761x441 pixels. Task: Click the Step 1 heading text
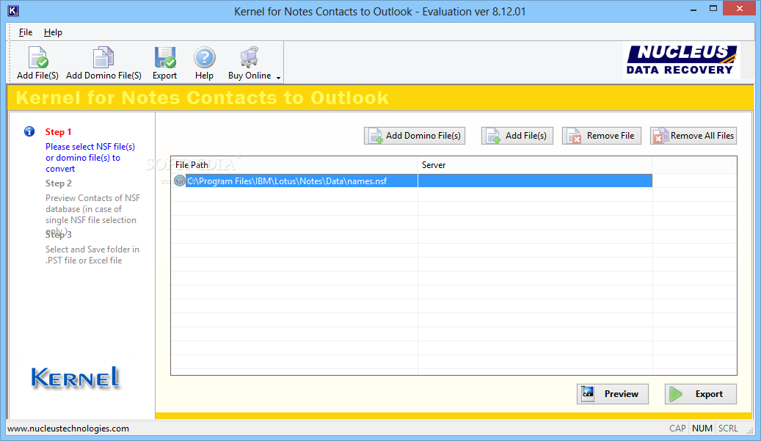[58, 132]
